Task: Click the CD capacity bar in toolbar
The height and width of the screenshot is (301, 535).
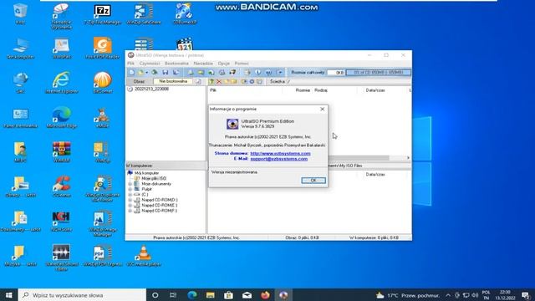Action: [x=379, y=73]
